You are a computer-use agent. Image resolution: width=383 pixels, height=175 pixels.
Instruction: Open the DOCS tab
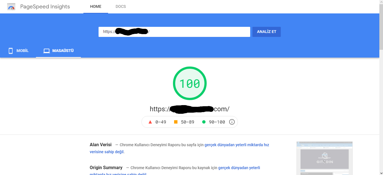(121, 7)
